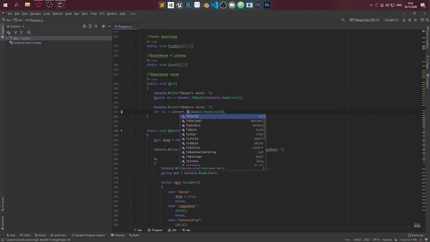Open Search Everywhere magnifier at top right
Viewport: 430px width, 242px height.
point(427,20)
